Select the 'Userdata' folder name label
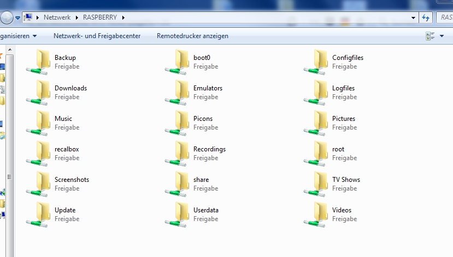453x257 pixels. tap(206, 210)
